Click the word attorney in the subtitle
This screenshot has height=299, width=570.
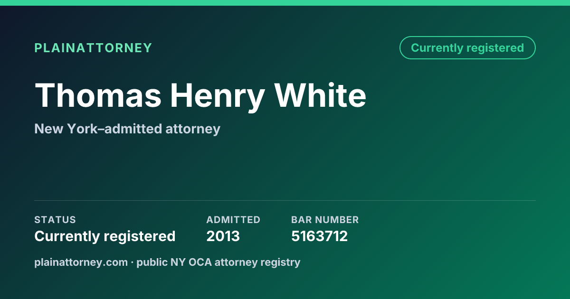point(193,129)
